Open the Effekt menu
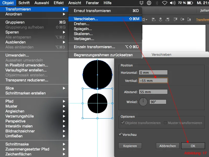Screen dimensions: 209x157 click(59, 3)
